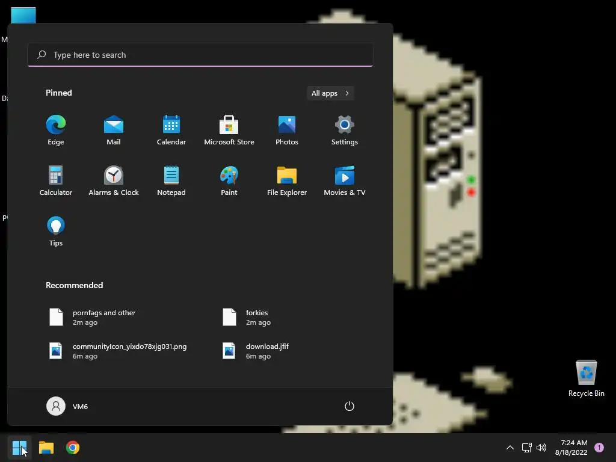Launch the Photos app
616x462 pixels.
tap(287, 131)
